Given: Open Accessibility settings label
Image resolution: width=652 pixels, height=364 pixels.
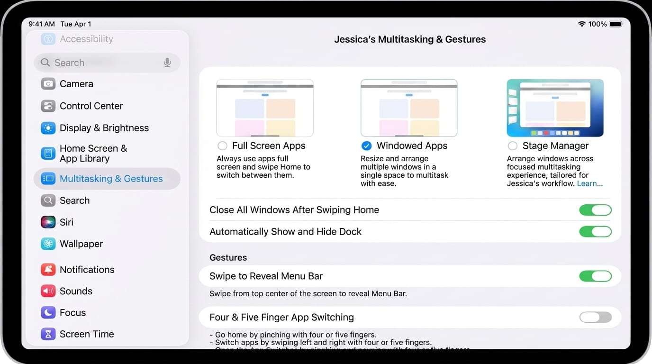Looking at the screenshot, I should pyautogui.click(x=86, y=39).
